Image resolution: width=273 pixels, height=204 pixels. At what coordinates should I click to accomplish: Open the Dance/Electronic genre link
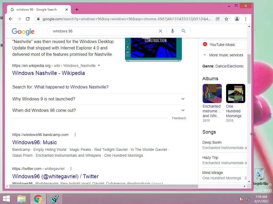229,66
